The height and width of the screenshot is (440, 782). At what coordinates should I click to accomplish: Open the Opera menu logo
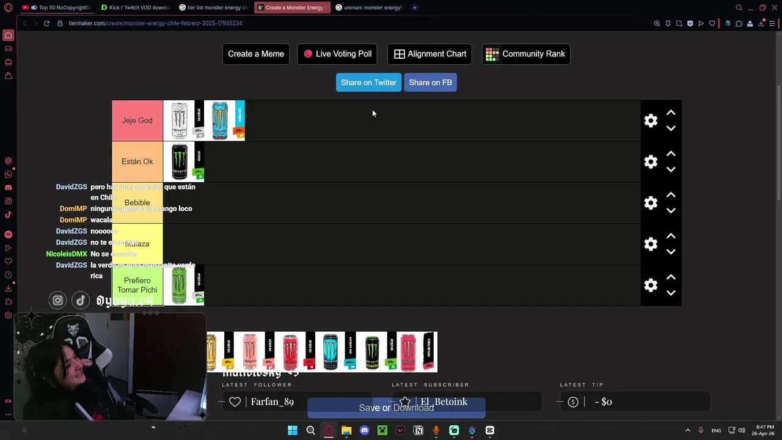click(8, 7)
